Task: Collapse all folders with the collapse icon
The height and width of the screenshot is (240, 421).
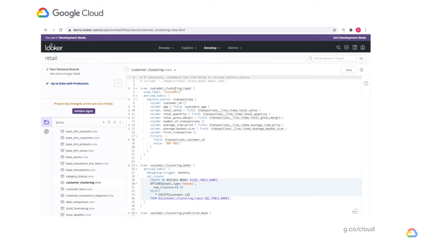Action: tap(115, 122)
